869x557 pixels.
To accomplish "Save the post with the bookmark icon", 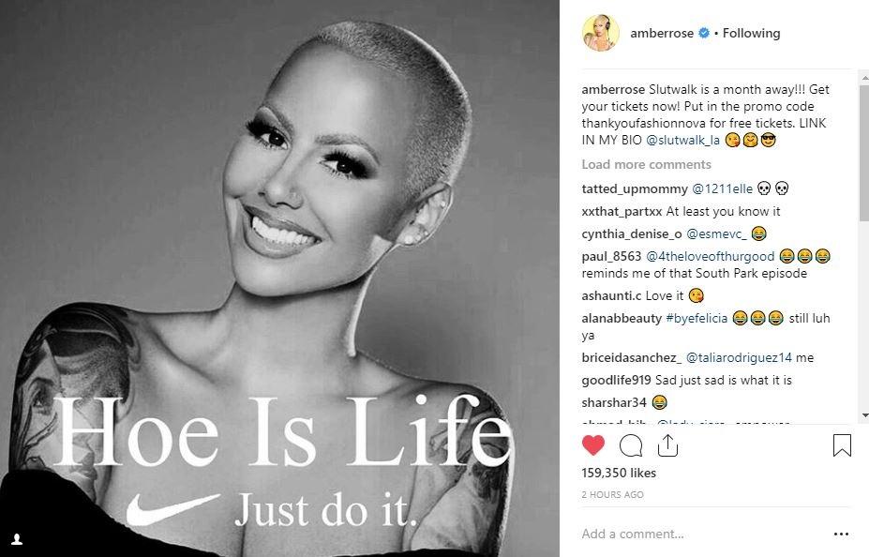I will pos(842,445).
